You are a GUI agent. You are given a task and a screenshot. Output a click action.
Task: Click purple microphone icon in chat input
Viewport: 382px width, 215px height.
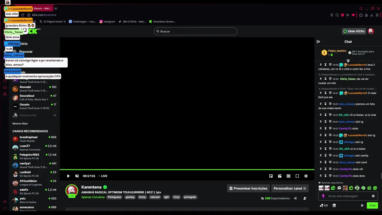point(323,196)
